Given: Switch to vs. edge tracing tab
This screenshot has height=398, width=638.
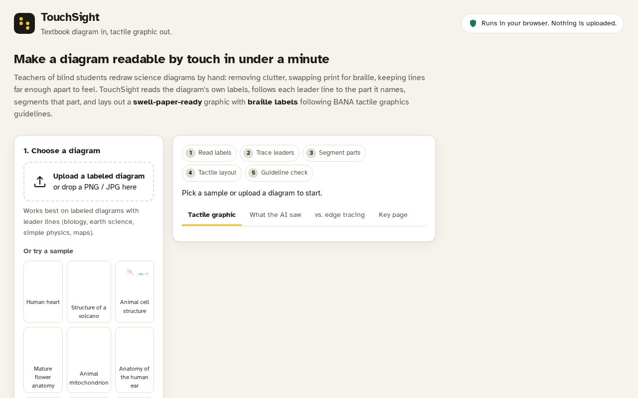Looking at the screenshot, I should tap(340, 215).
